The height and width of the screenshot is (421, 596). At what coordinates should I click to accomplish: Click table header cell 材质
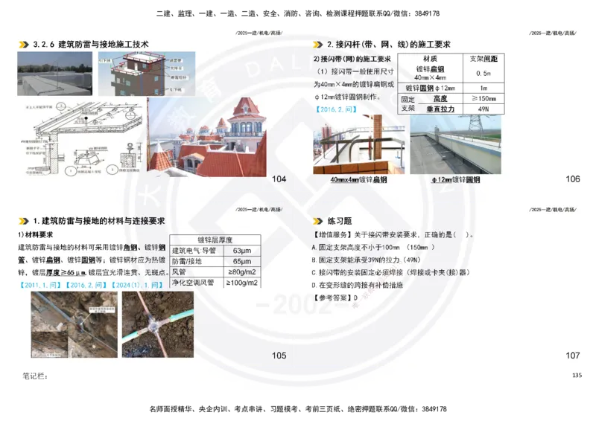431,59
